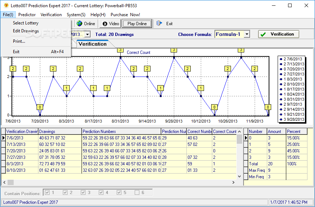Open the Choose Formula dropdown
This screenshot has width=315, height=207.
[x=247, y=34]
